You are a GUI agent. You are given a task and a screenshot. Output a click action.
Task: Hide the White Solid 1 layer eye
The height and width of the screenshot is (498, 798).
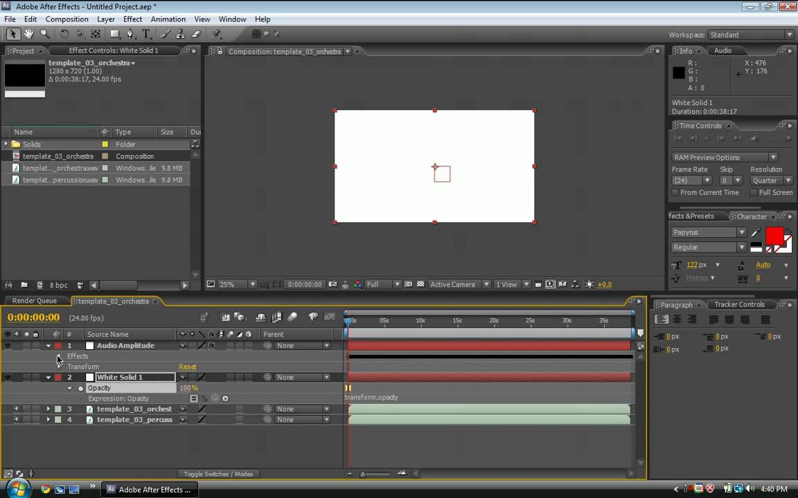(8, 377)
